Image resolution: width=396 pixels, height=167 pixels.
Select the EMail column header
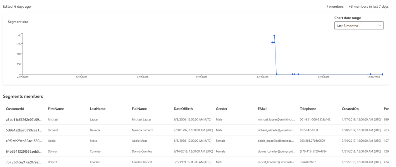point(262,109)
